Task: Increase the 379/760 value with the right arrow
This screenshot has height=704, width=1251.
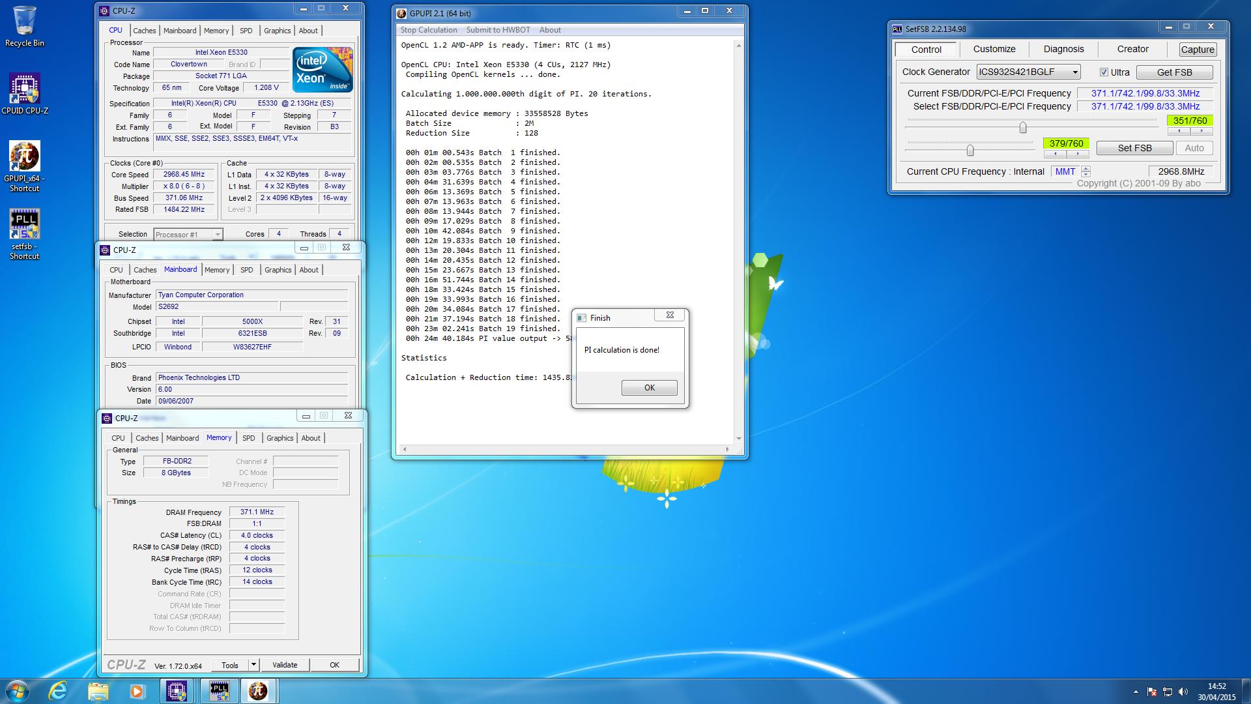Action: tap(1078, 154)
